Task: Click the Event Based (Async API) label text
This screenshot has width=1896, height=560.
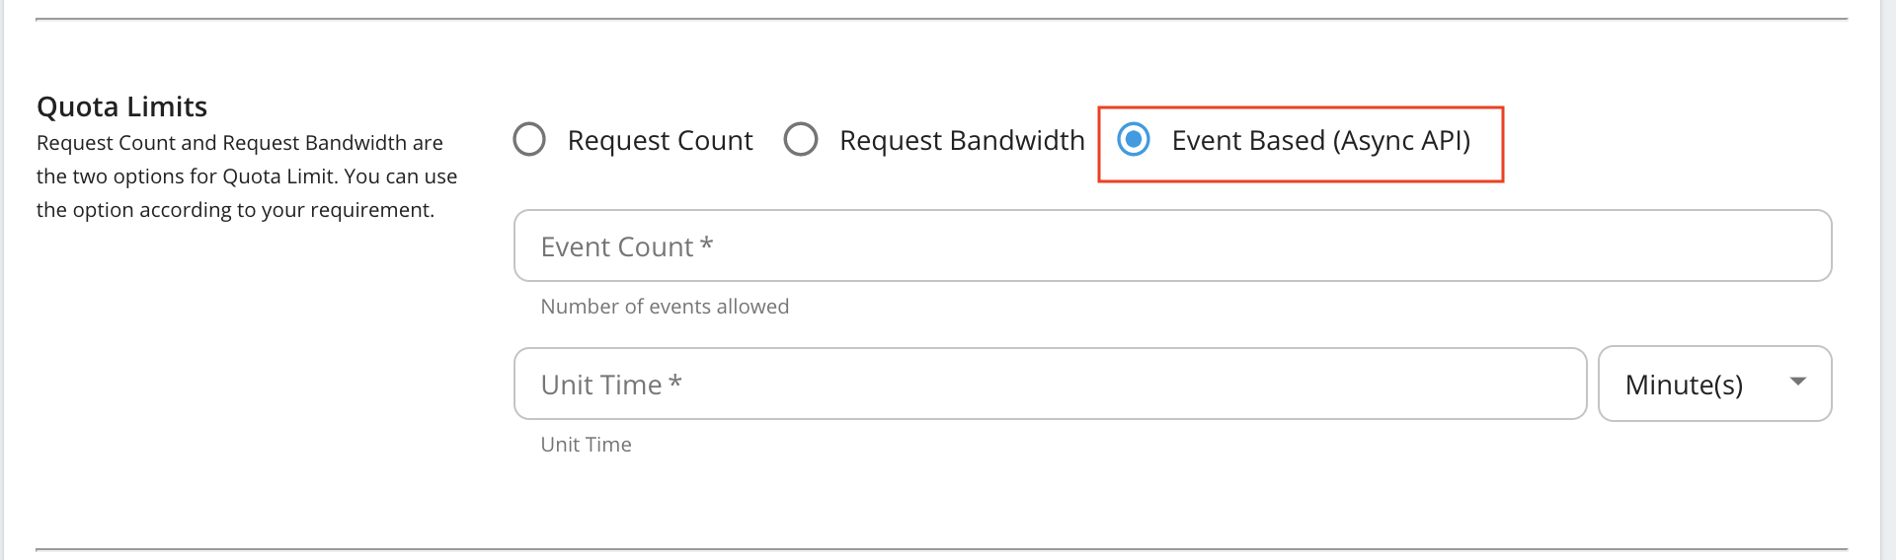Action: point(1320,141)
